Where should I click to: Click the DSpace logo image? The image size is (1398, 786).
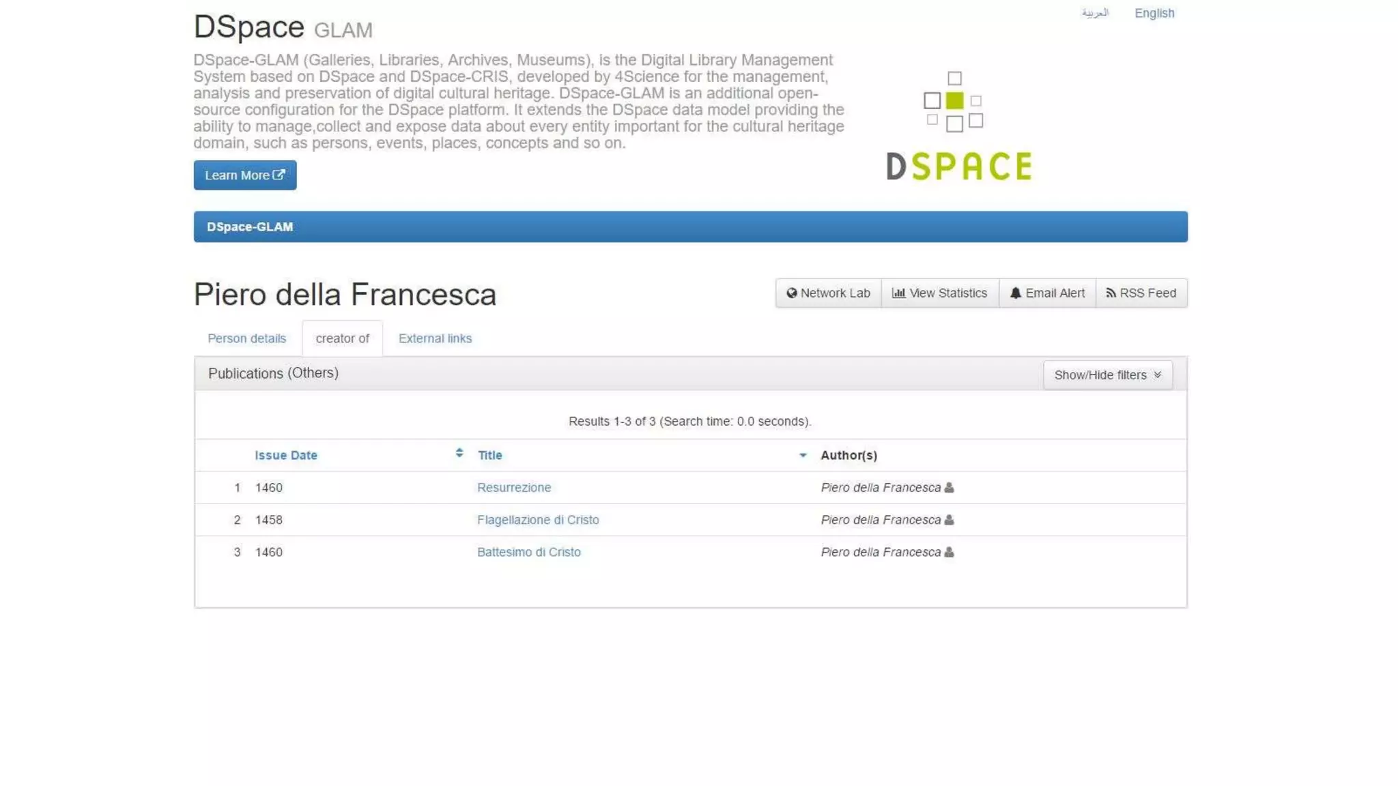click(x=958, y=127)
